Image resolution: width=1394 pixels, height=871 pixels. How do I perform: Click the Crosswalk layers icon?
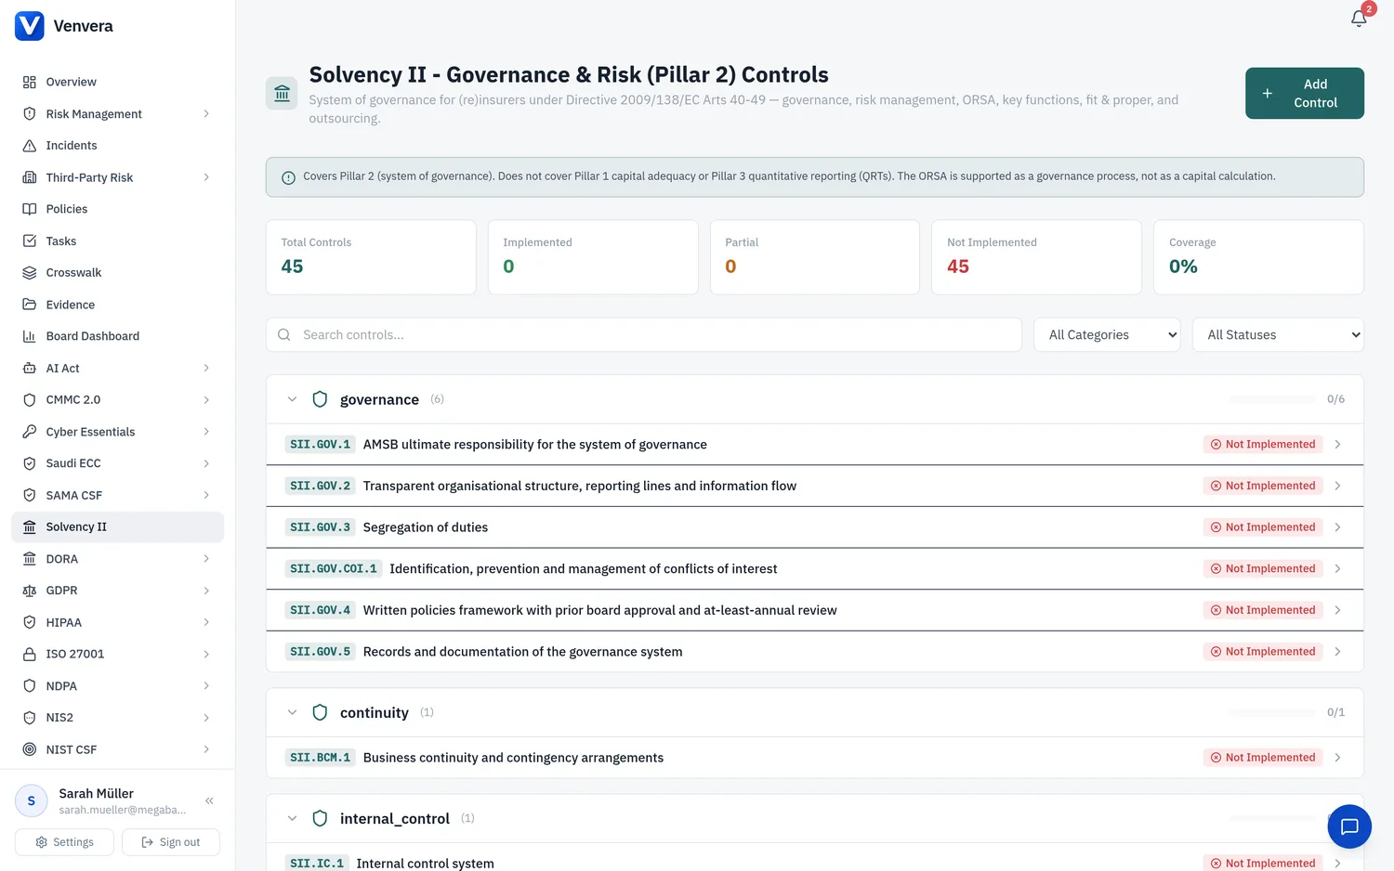(30, 273)
